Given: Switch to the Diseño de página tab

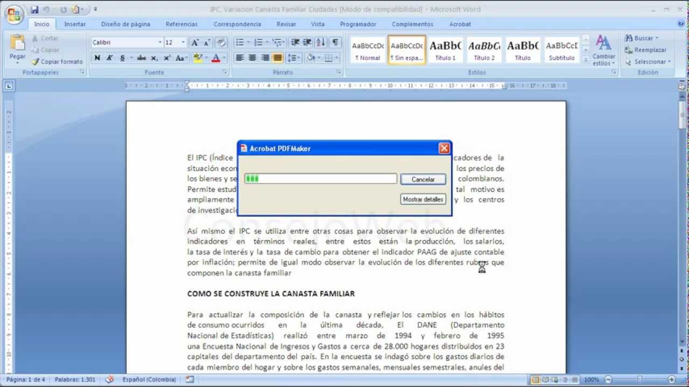Looking at the screenshot, I should (x=125, y=24).
